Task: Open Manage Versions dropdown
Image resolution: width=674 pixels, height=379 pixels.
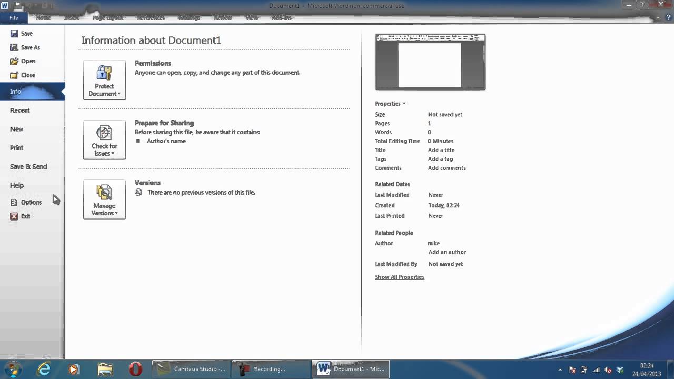Action: tap(104, 200)
